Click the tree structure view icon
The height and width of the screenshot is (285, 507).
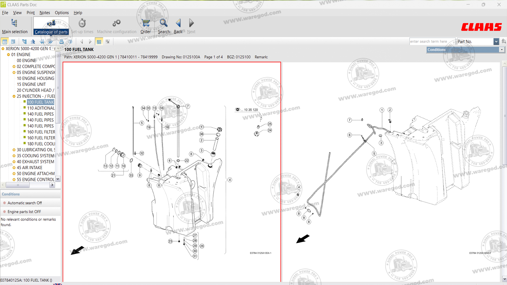[24, 42]
